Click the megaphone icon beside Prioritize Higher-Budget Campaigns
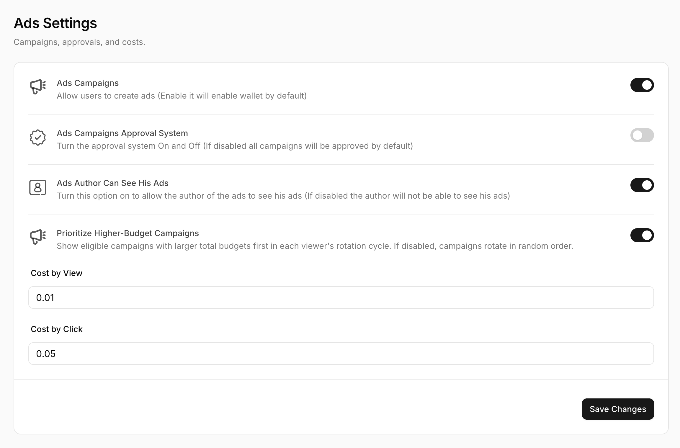 coord(38,237)
